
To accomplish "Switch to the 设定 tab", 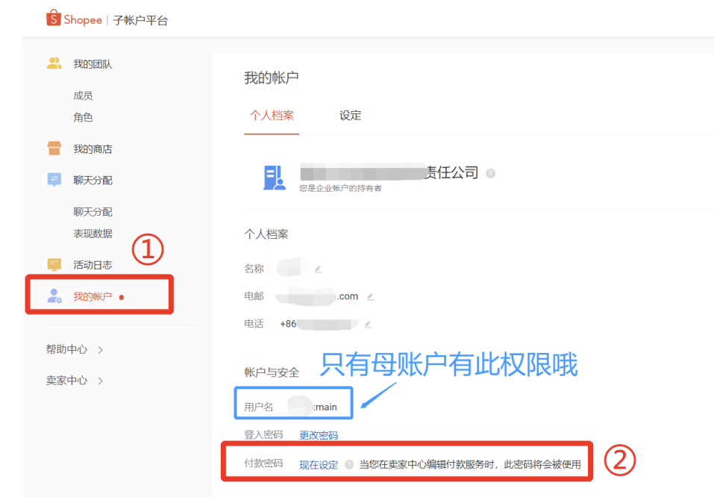I will point(349,116).
